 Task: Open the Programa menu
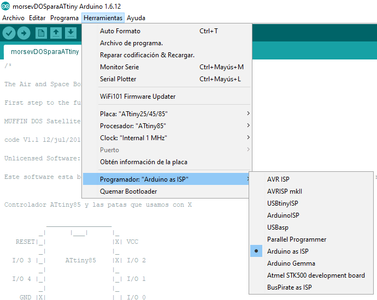tap(64, 18)
